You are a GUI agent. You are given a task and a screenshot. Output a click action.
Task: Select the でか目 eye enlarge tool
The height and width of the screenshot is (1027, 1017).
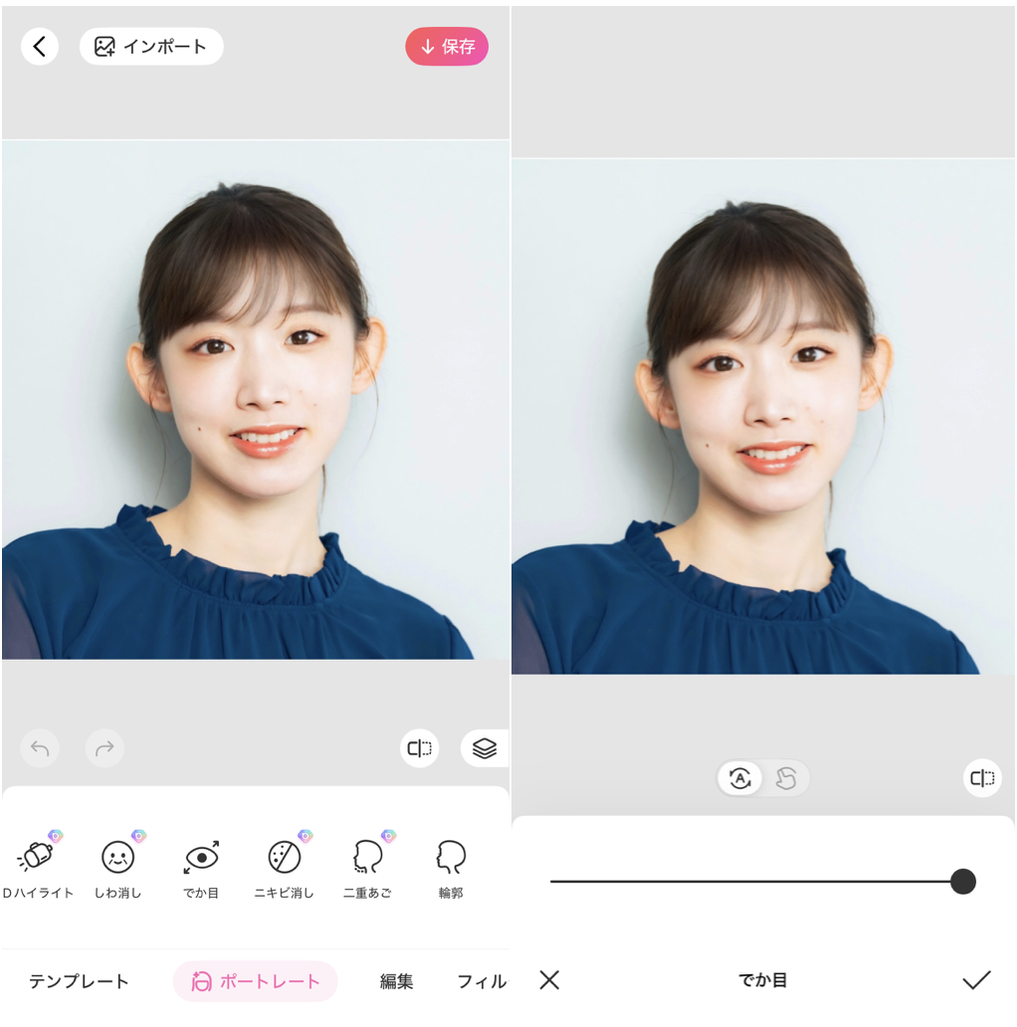199,864
